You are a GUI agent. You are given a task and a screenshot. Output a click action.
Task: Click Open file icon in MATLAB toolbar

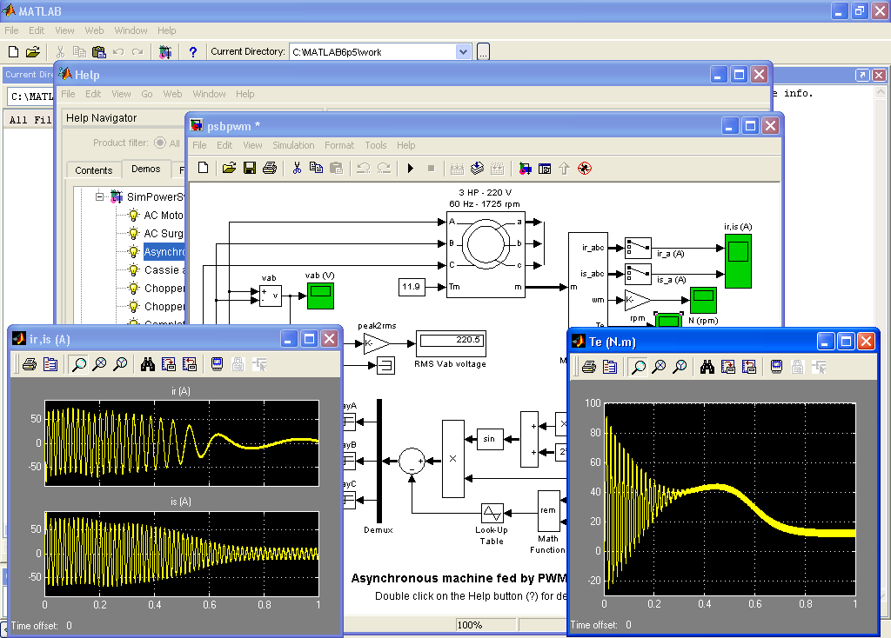tap(33, 52)
